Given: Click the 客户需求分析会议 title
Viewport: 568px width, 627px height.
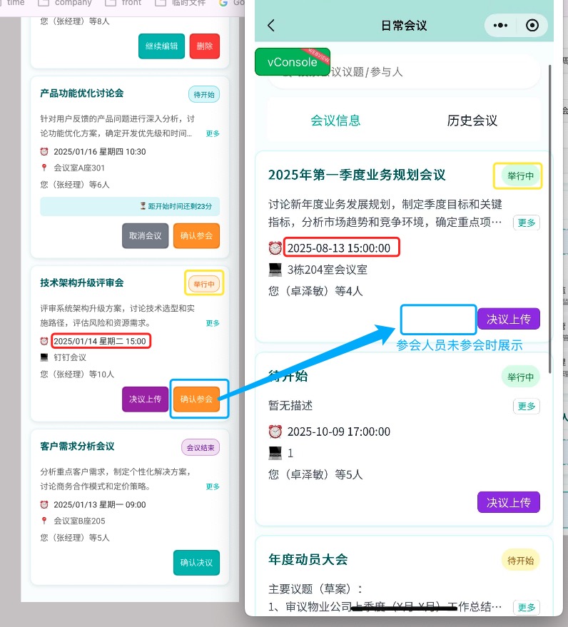Looking at the screenshot, I should point(77,447).
